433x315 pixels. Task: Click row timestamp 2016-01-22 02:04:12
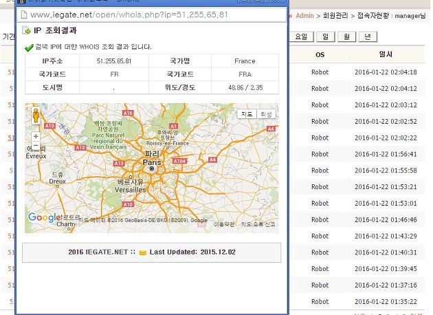pos(386,89)
